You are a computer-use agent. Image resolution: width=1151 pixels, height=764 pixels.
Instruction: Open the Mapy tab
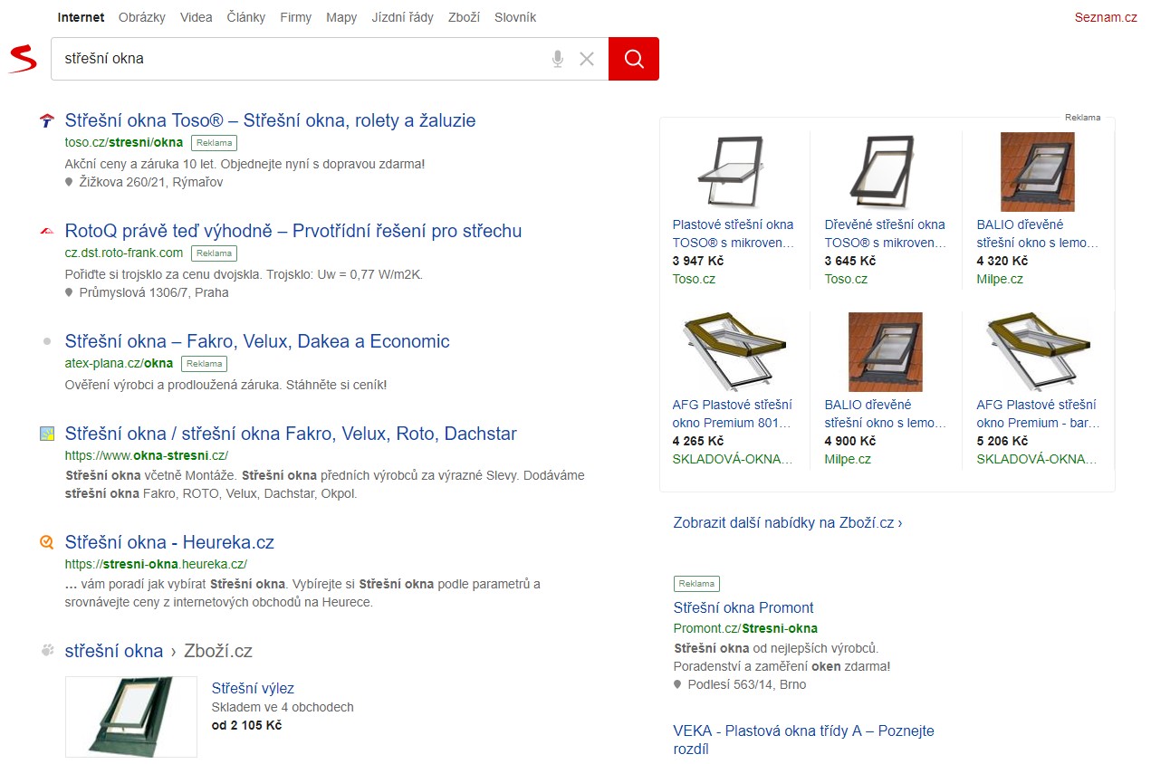[341, 17]
